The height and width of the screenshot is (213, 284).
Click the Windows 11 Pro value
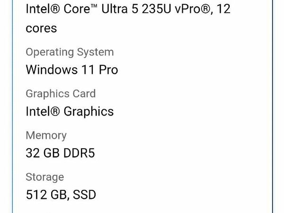pyautogui.click(x=71, y=70)
